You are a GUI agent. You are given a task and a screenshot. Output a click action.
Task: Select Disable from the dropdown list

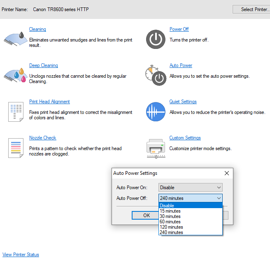click(x=190, y=206)
